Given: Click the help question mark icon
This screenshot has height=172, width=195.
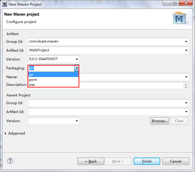Looking at the screenshot, I should pos(10,161).
